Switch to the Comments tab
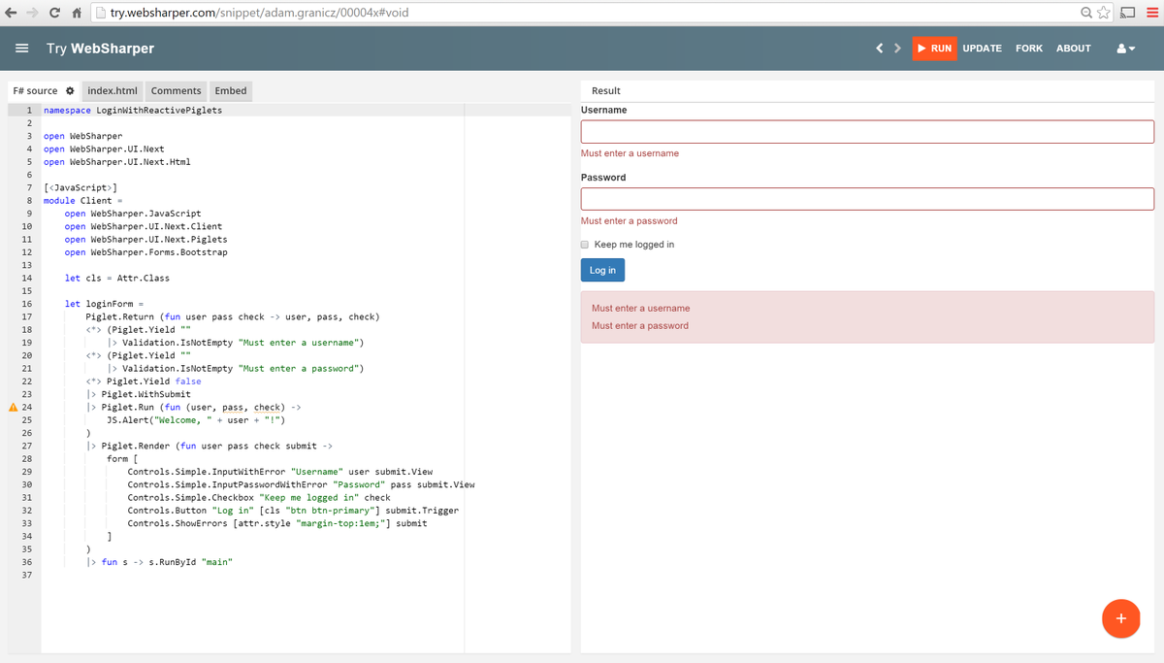The width and height of the screenshot is (1164, 663). click(x=177, y=90)
